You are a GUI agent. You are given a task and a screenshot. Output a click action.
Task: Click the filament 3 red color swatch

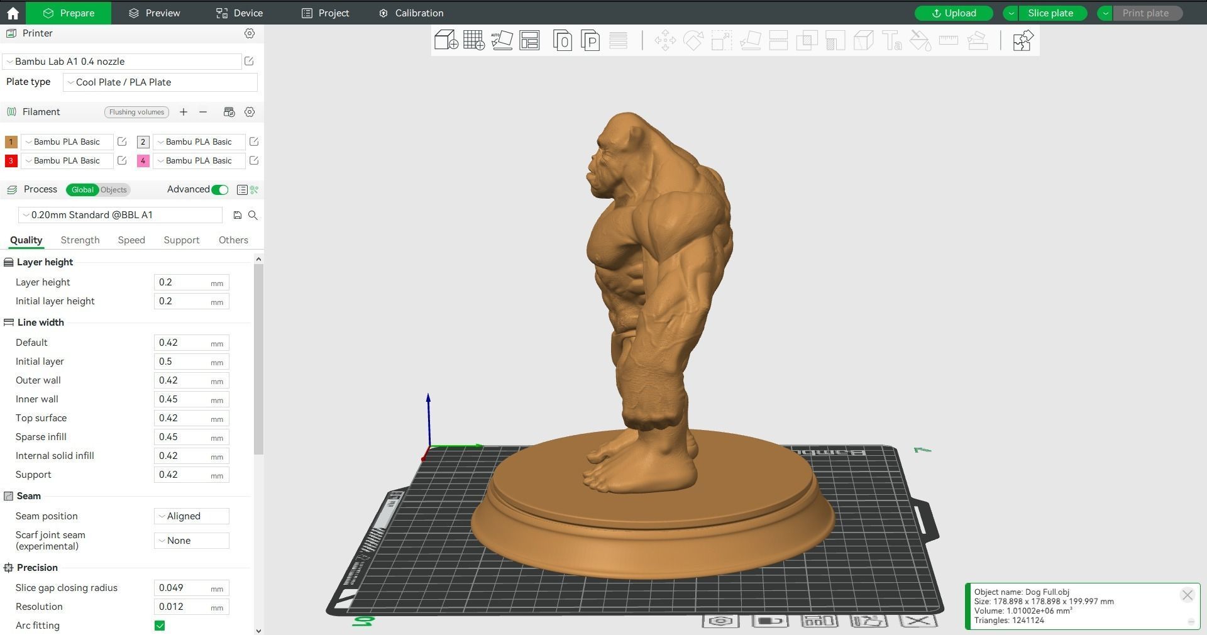pos(11,161)
